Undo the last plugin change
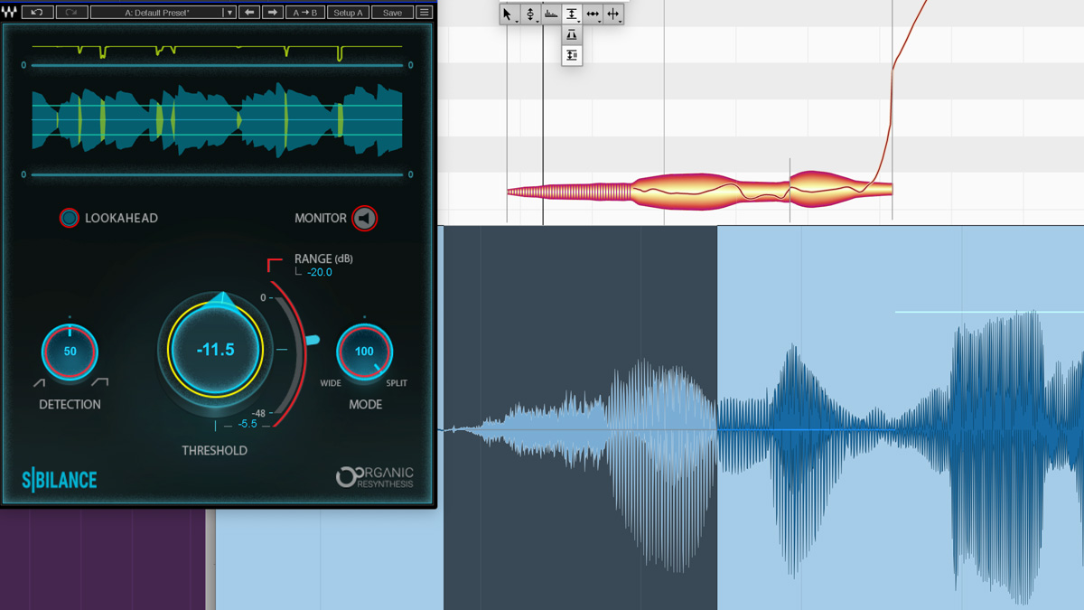The height and width of the screenshot is (610, 1084). point(37,13)
